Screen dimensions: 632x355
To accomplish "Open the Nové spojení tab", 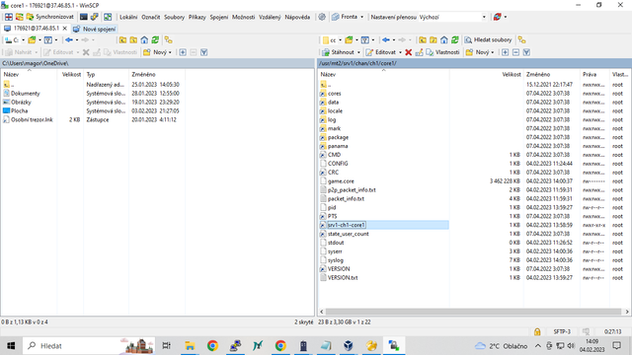I will click(x=95, y=29).
